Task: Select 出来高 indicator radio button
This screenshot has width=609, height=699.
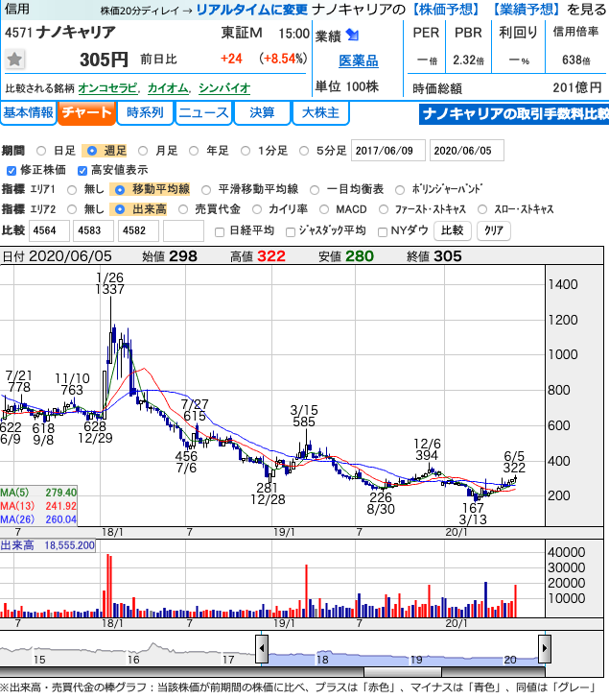Action: click(x=120, y=209)
